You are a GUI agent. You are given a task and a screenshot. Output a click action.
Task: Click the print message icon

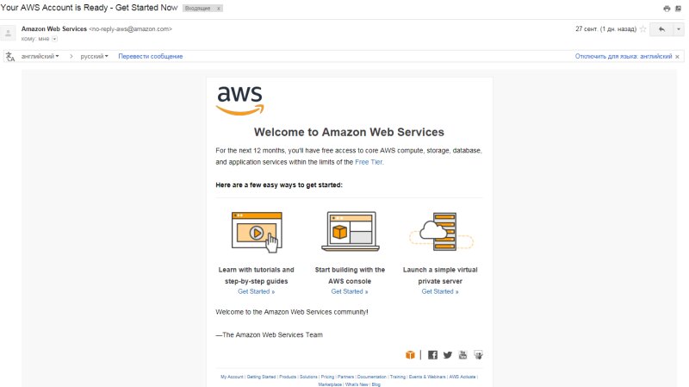tap(667, 8)
